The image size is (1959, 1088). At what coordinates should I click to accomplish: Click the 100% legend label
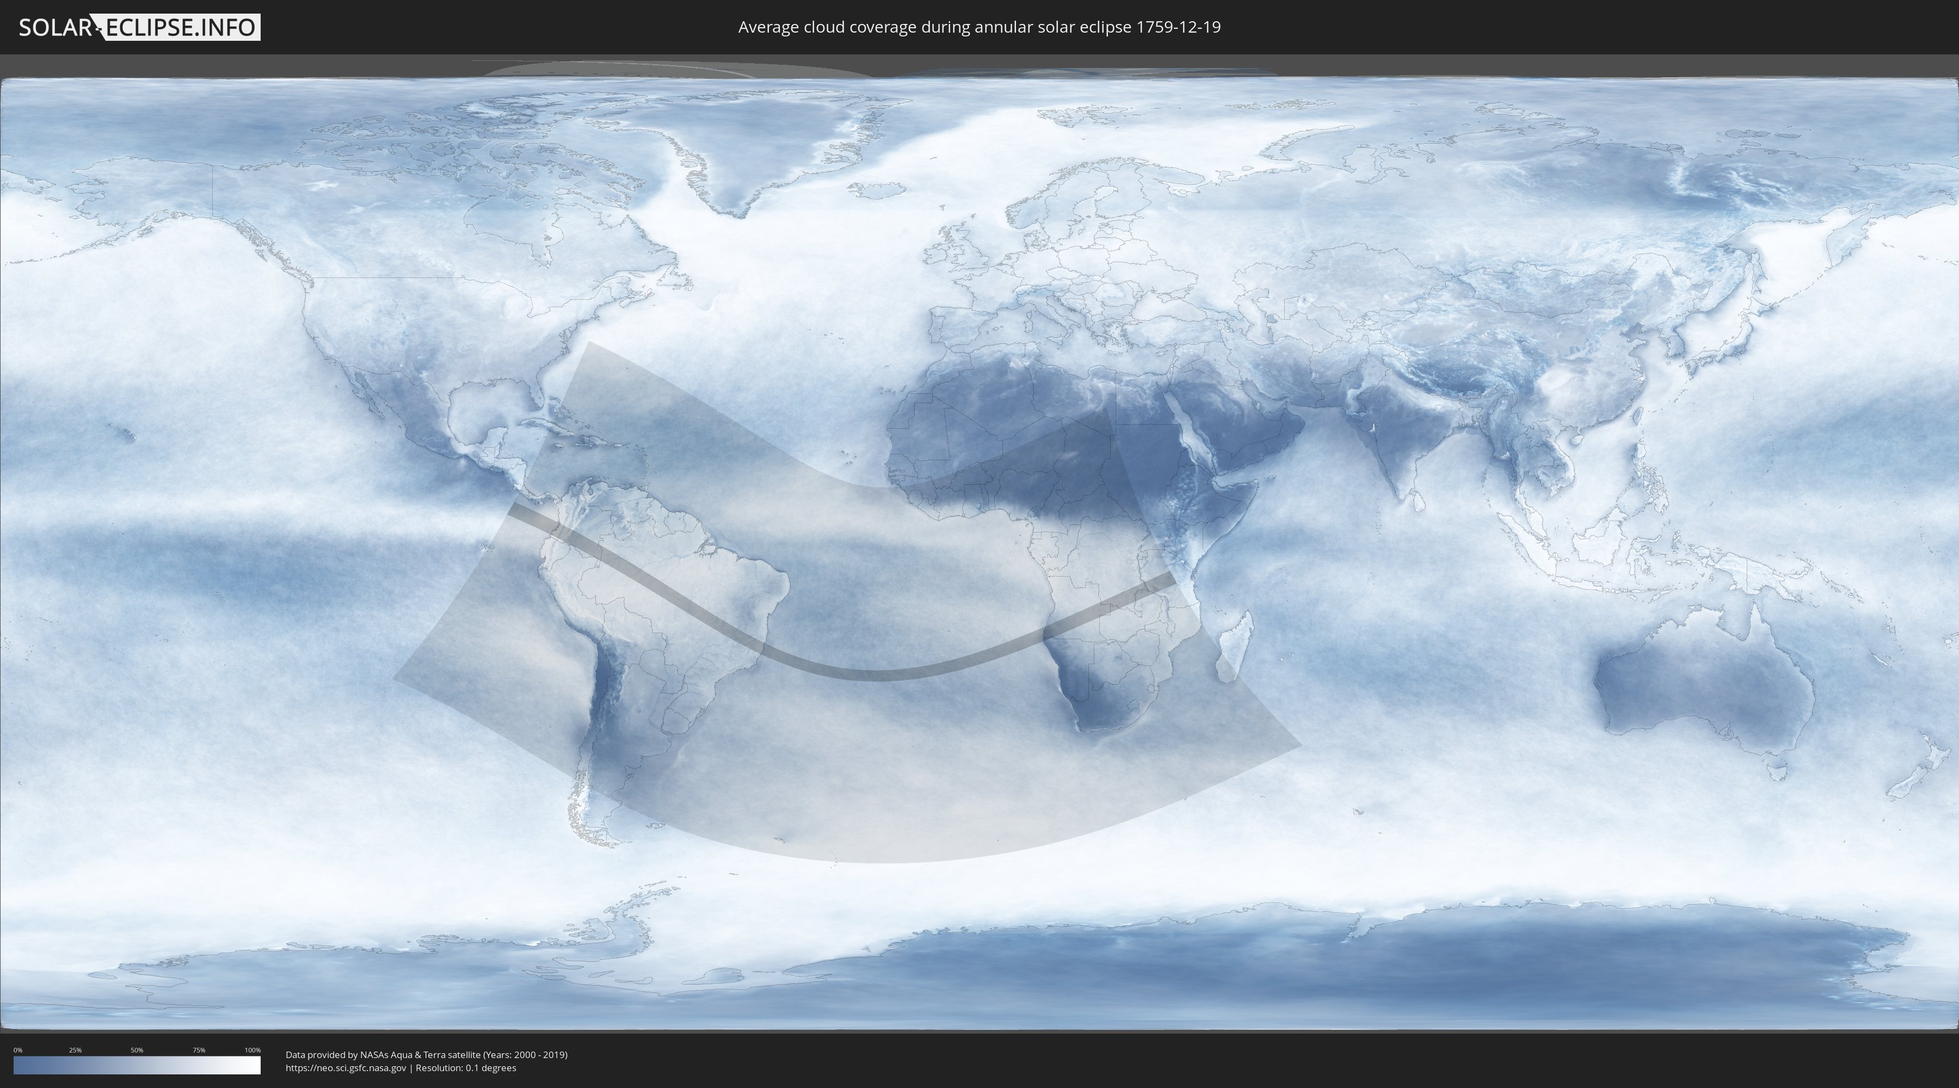252,1050
